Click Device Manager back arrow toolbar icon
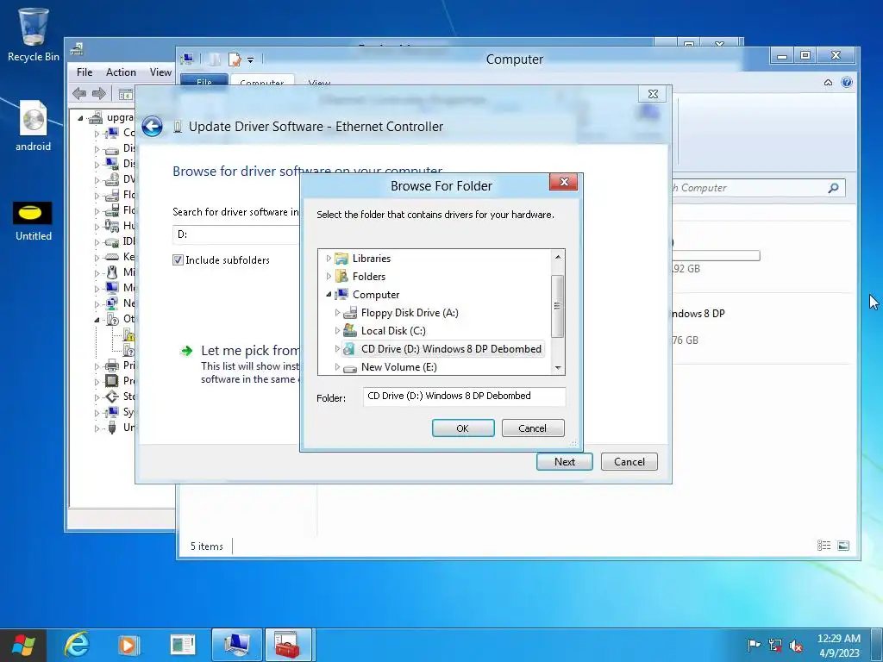 80,93
